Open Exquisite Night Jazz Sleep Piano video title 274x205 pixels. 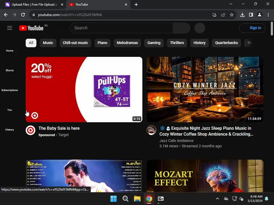click(206, 131)
